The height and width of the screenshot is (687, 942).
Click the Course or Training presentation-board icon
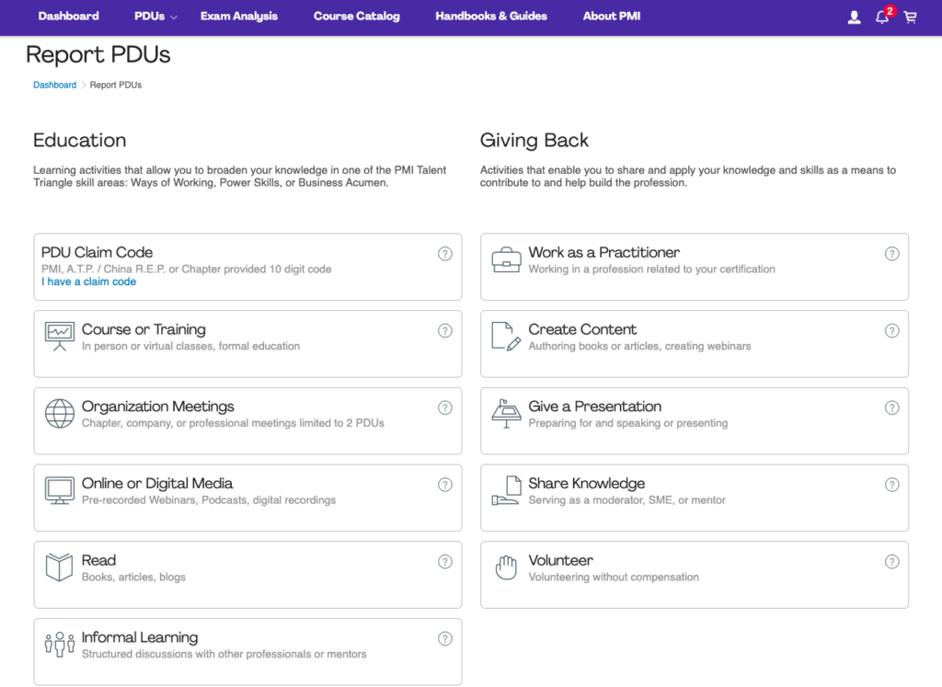[60, 337]
